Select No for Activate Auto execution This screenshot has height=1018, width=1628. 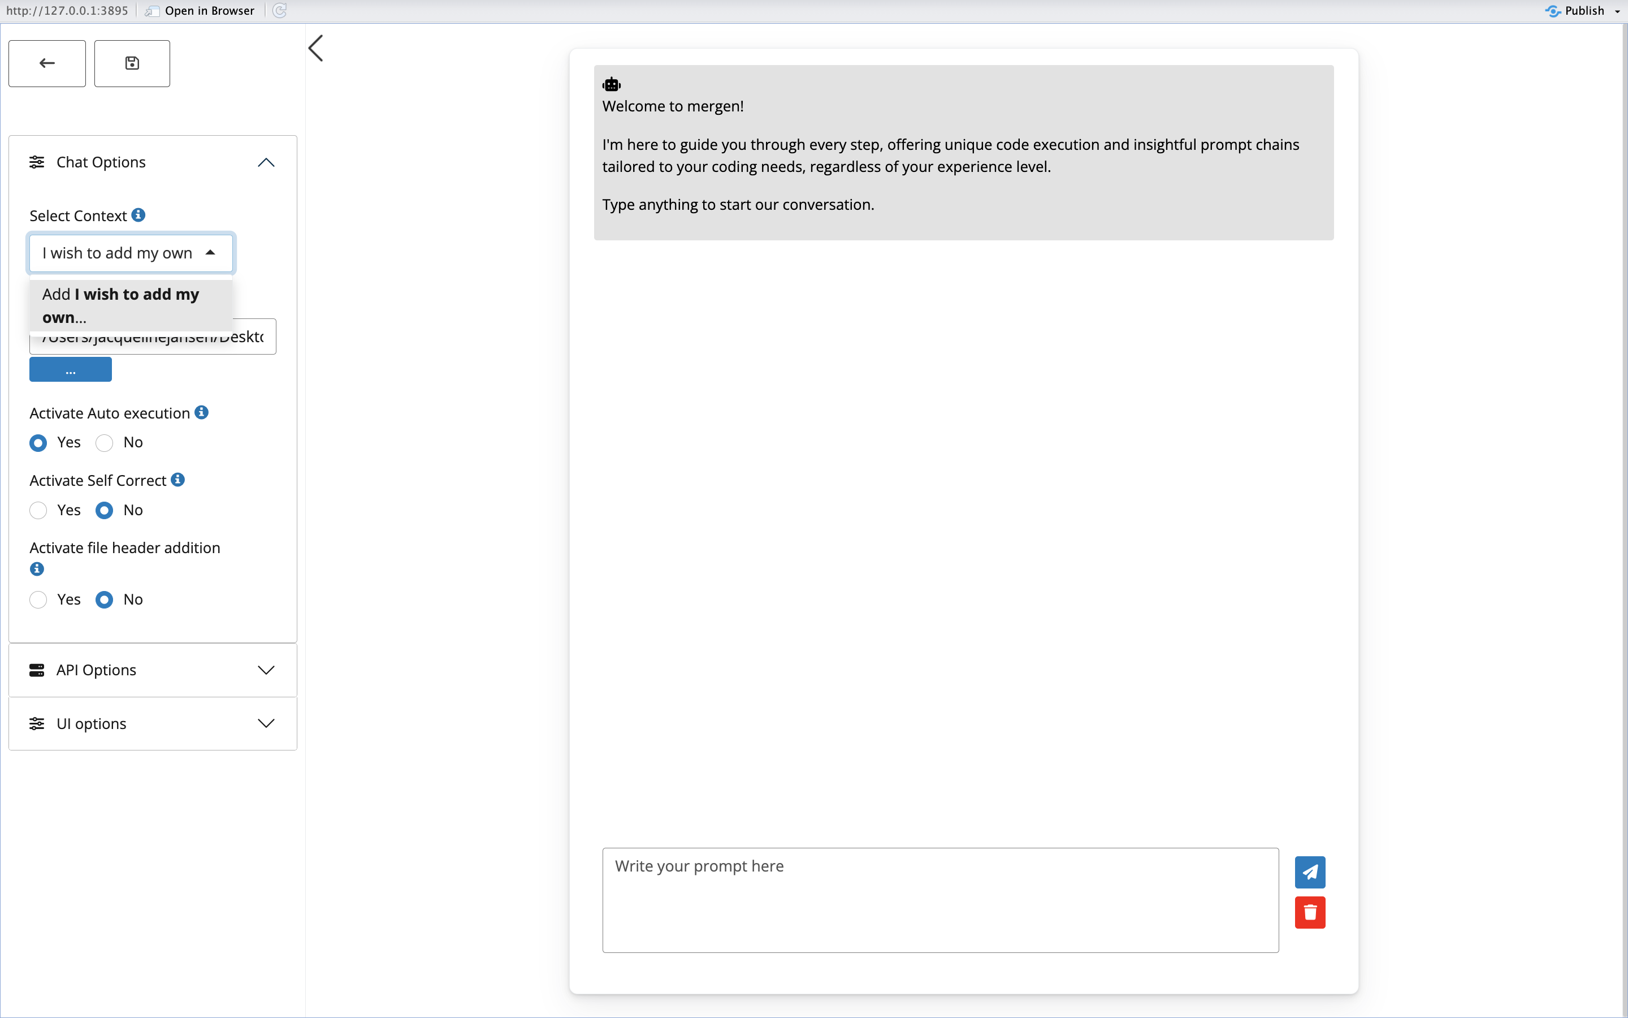(104, 443)
